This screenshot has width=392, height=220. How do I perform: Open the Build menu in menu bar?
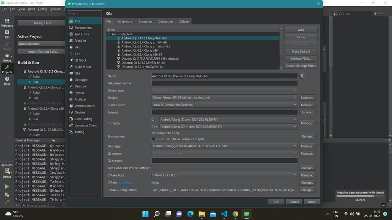pyautogui.click(x=31, y=9)
